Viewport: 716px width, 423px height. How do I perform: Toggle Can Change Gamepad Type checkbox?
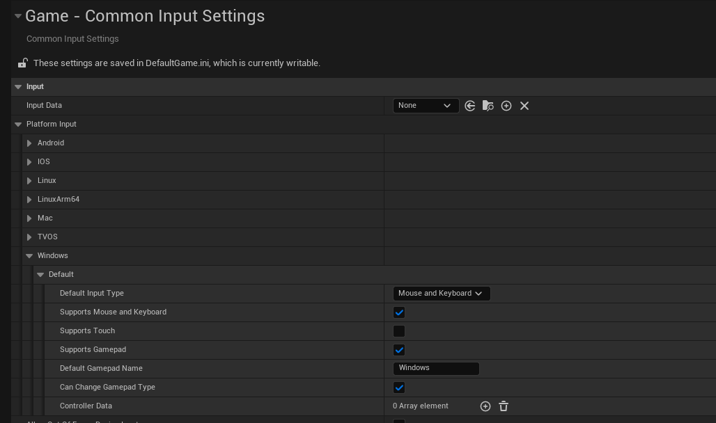pyautogui.click(x=399, y=388)
